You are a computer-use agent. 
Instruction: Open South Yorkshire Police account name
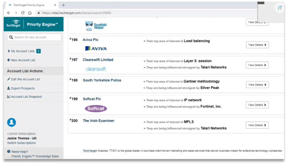tap(102, 80)
